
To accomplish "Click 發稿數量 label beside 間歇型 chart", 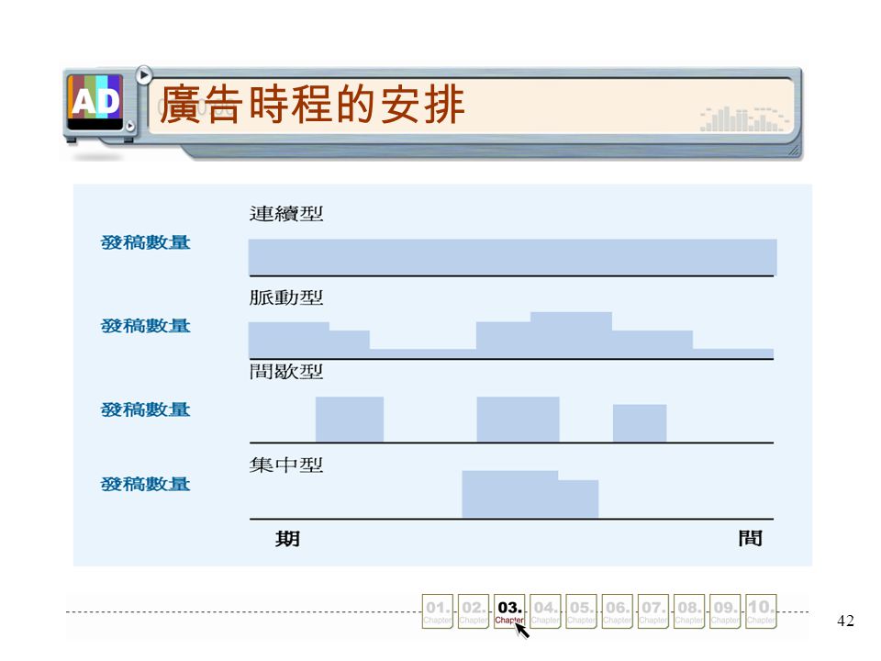I will pos(146,409).
